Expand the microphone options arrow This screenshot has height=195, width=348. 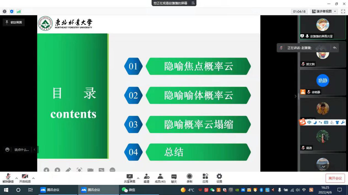pos(17,178)
